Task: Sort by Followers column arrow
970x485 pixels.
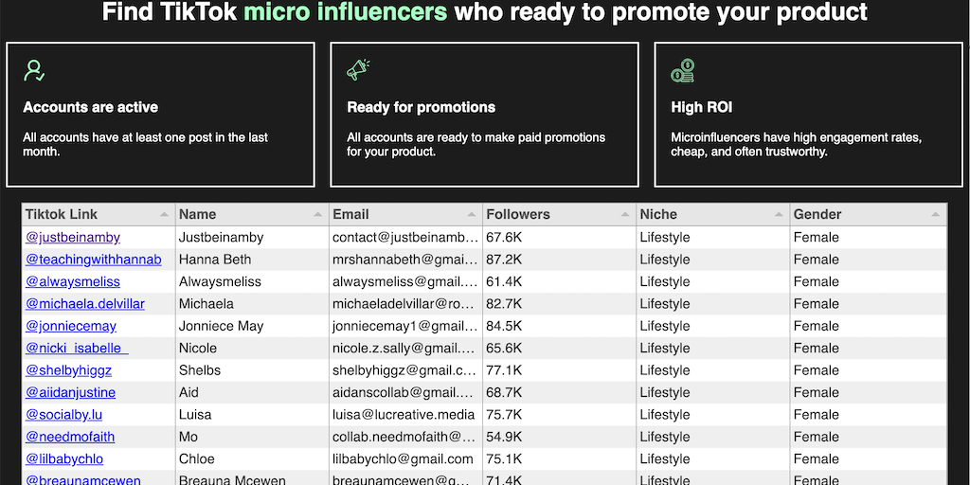Action: click(625, 215)
